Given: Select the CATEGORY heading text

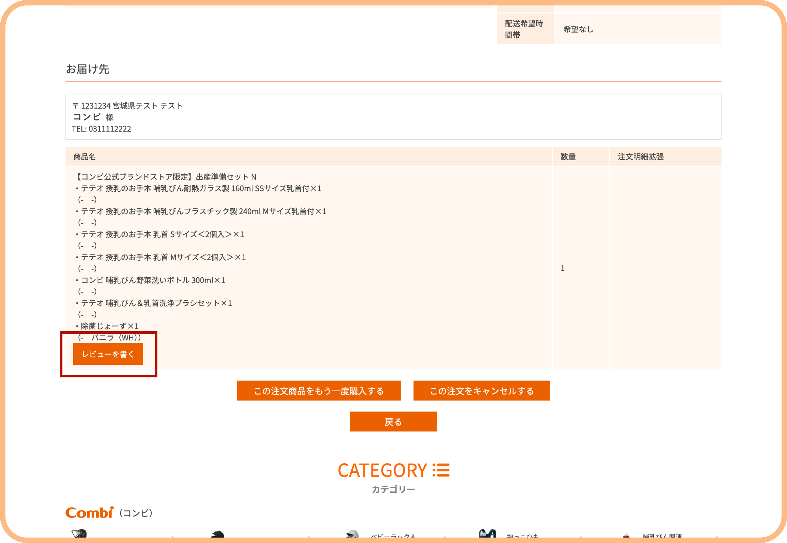Looking at the screenshot, I should [x=382, y=470].
